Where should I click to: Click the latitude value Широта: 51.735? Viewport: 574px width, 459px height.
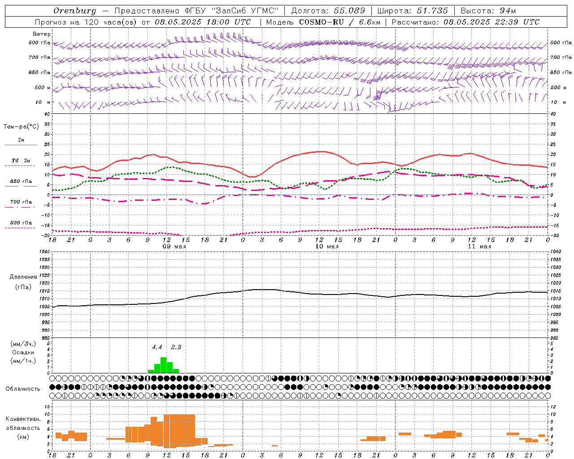click(x=413, y=11)
